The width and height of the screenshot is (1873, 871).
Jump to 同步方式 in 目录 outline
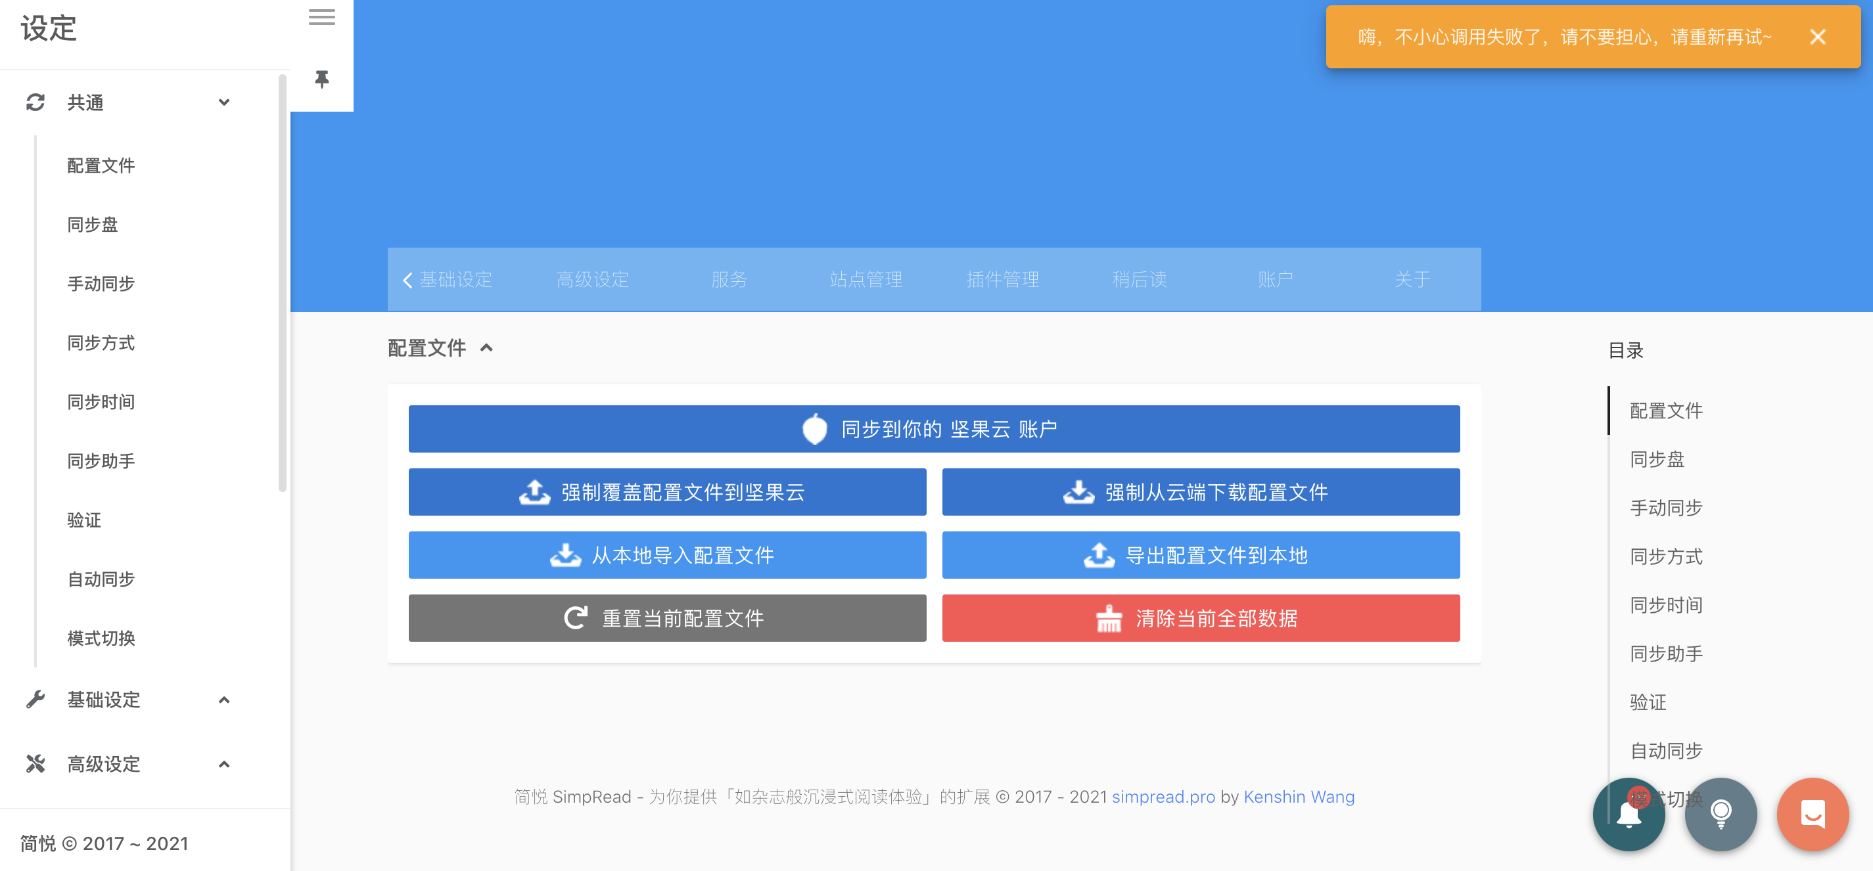click(1666, 557)
